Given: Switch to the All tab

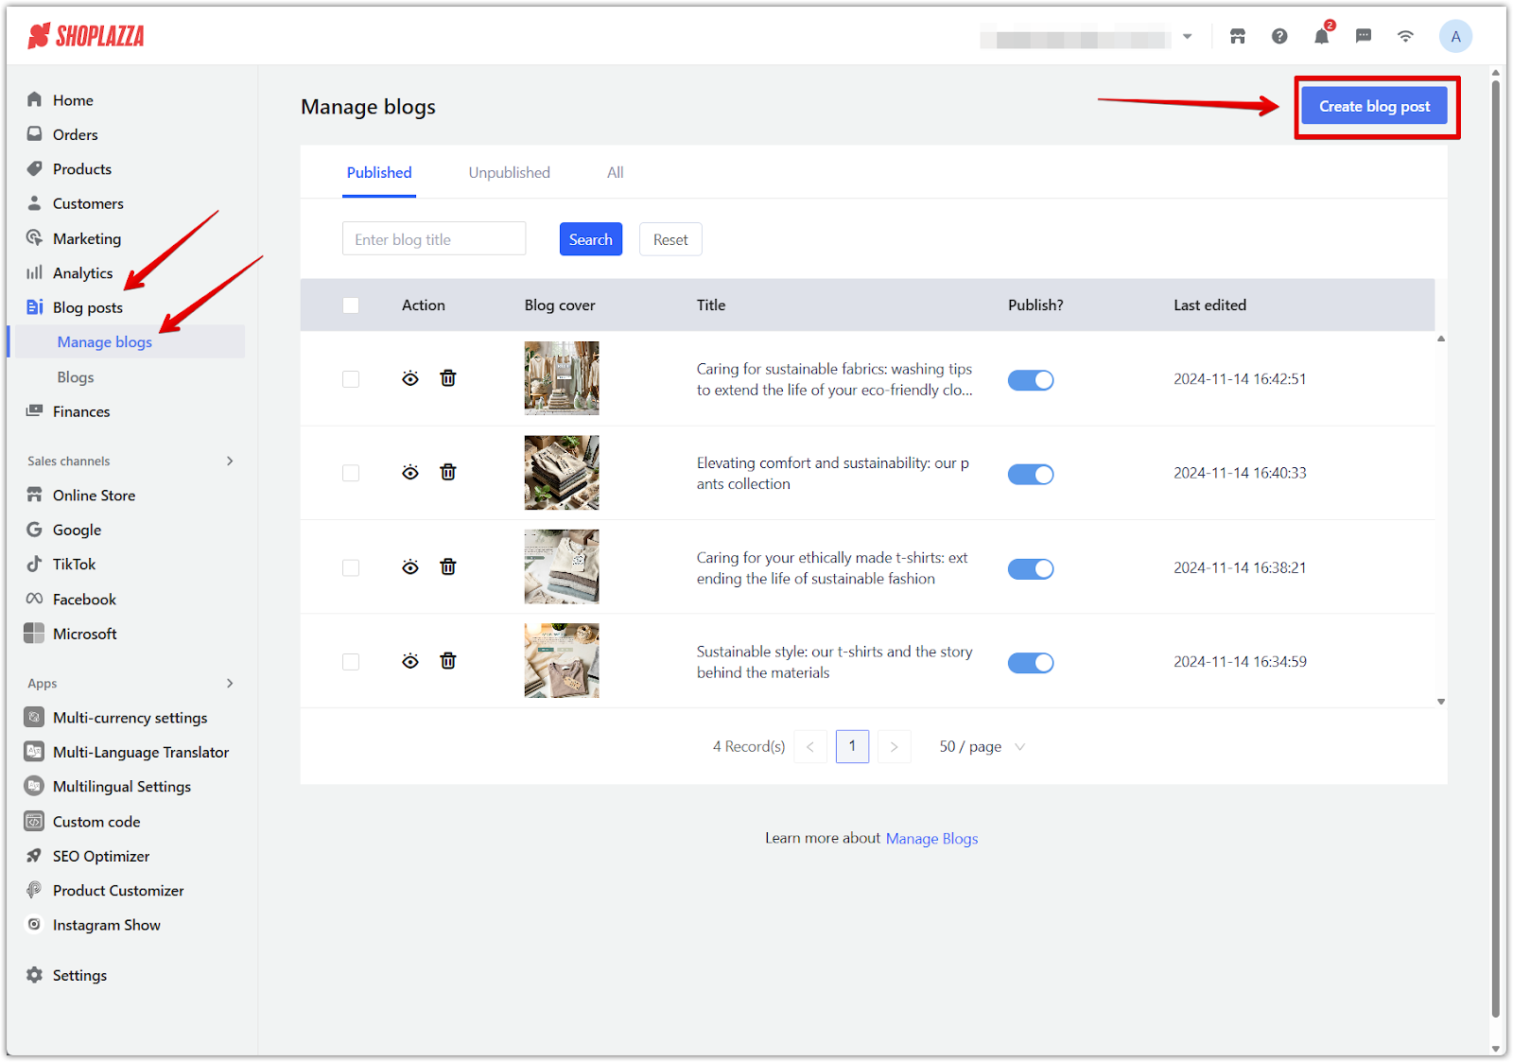Looking at the screenshot, I should click(x=616, y=172).
